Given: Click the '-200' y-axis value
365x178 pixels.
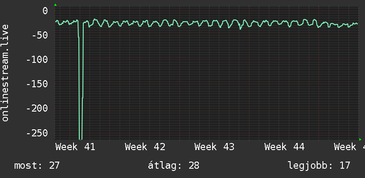Looking at the screenshot, I should 37,108.
